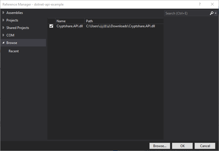This screenshot has width=219, height=151.
Task: Uncheck the Cryptshare.API.dll checkbox
Action: tap(51, 26)
